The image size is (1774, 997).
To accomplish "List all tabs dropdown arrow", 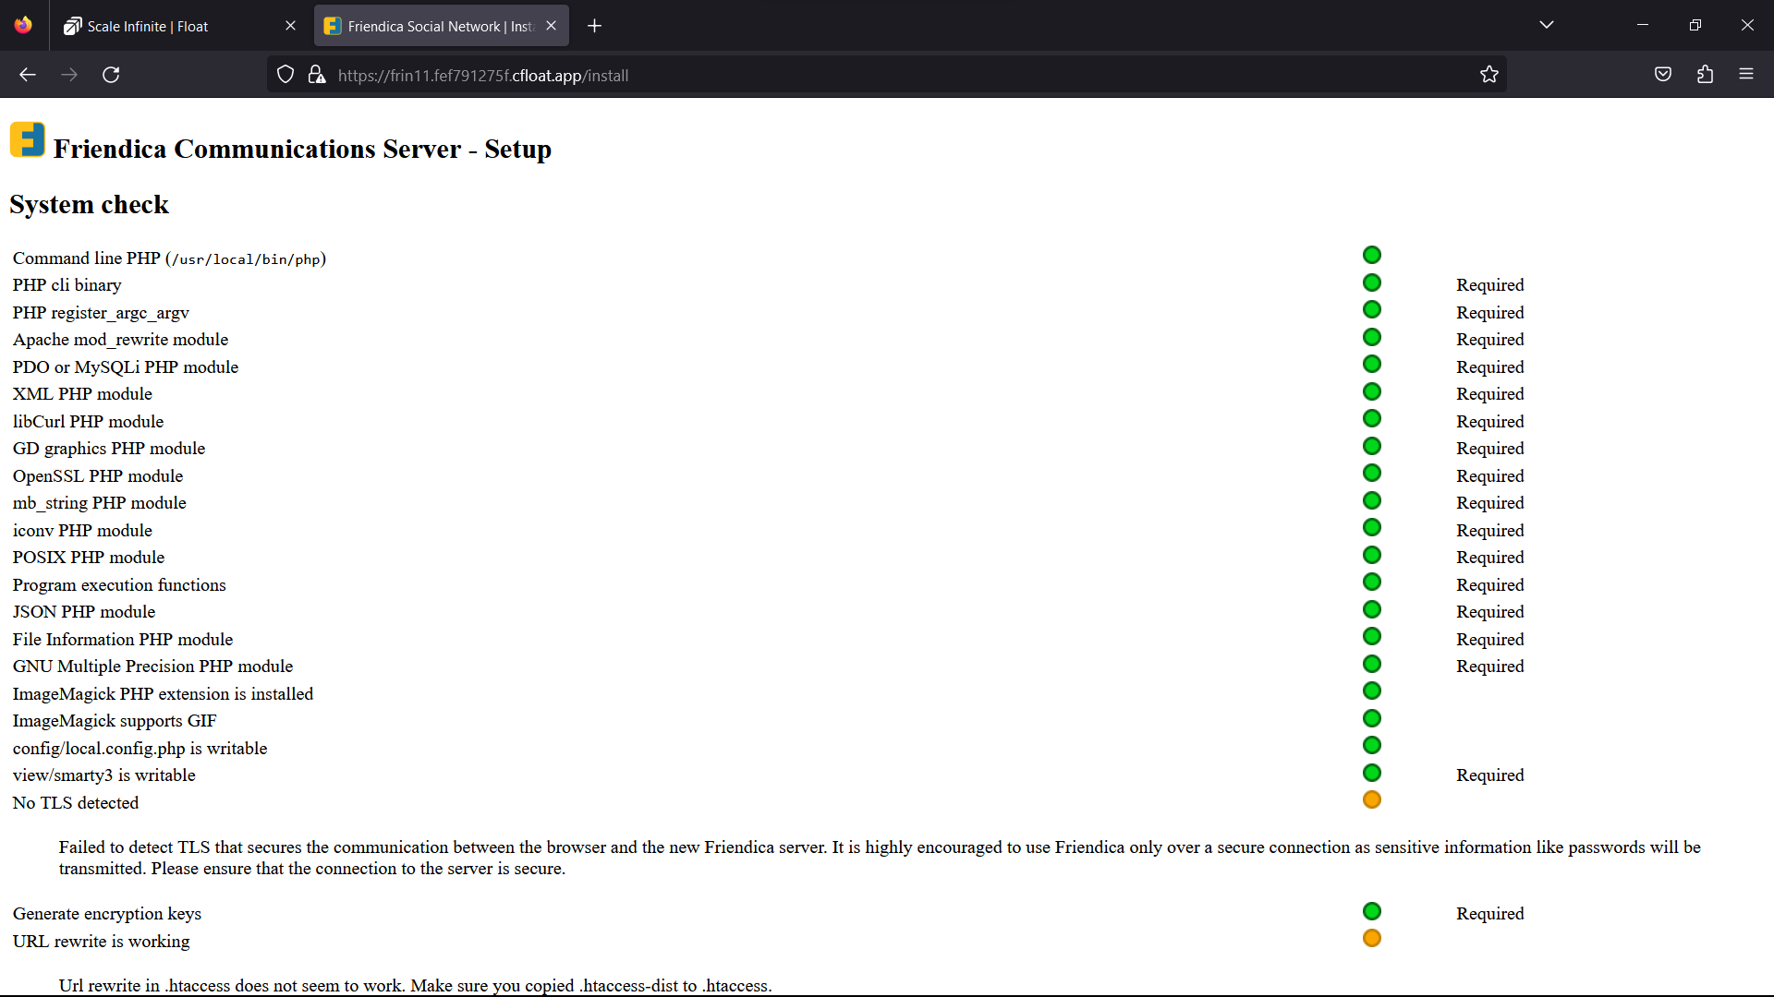I will click(x=1547, y=25).
